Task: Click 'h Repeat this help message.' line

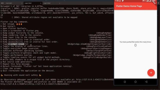Action: 15,64
